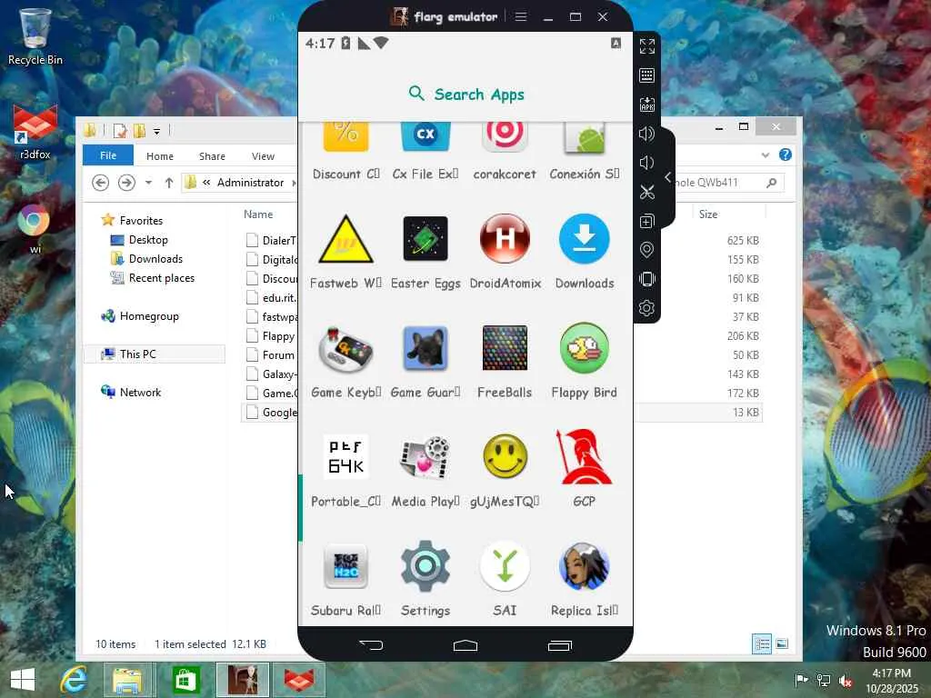Click the scissors screenshot icon
The image size is (931, 698).
647,192
